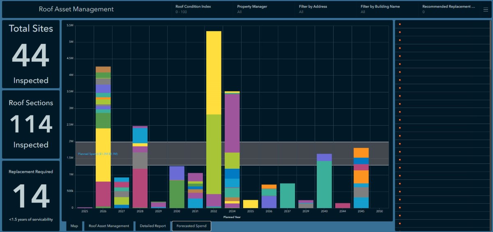Go to the Detailed Report tab
This screenshot has width=493, height=232.
pyautogui.click(x=153, y=226)
